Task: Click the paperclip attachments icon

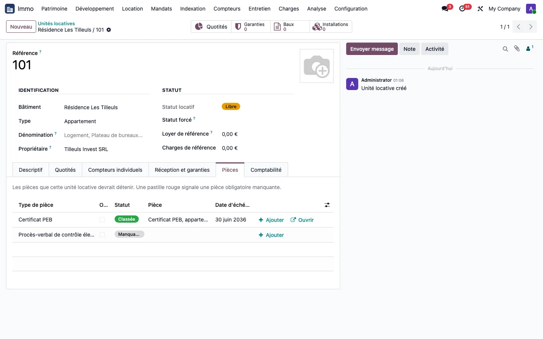Action: pyautogui.click(x=517, y=49)
